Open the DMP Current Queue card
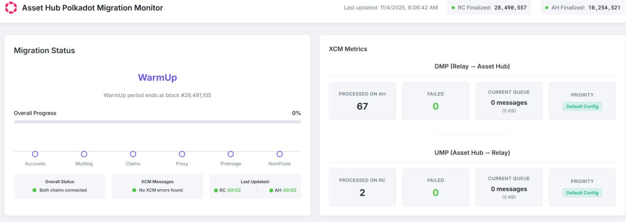The height and width of the screenshot is (222, 626). click(509, 101)
